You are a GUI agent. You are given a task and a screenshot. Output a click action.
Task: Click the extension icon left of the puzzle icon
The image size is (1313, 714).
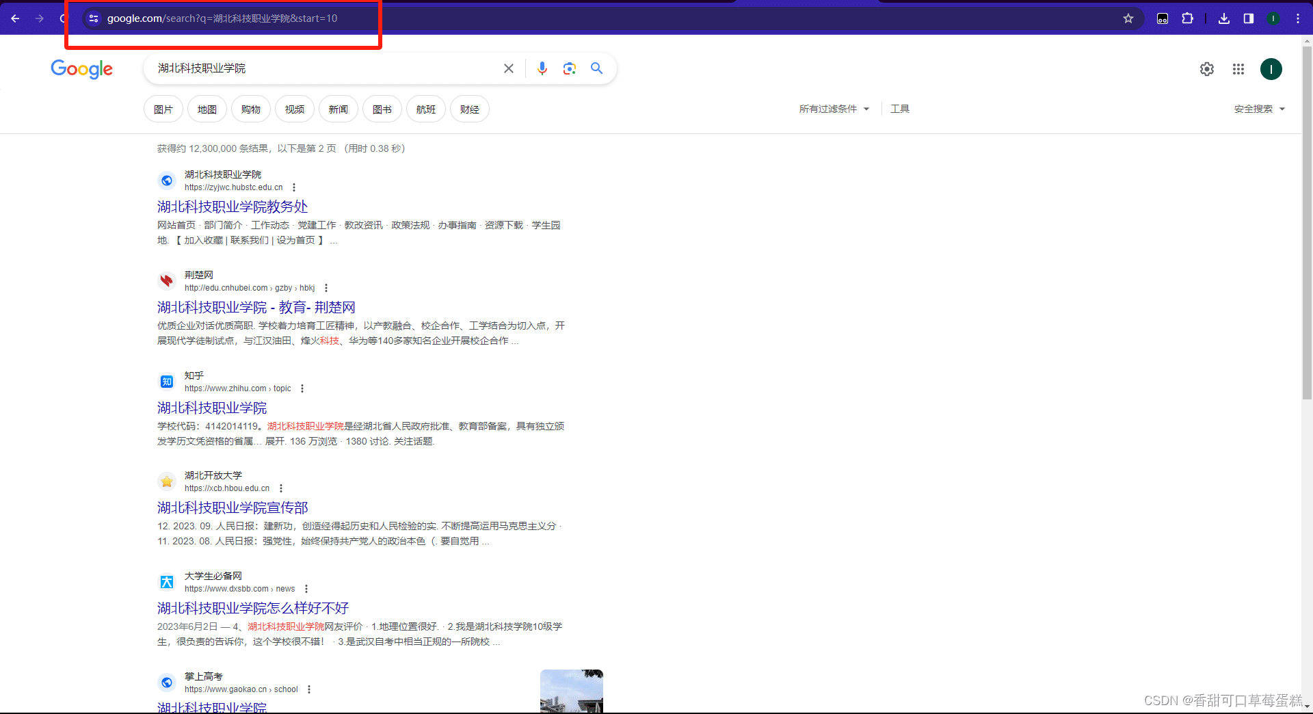point(1163,18)
